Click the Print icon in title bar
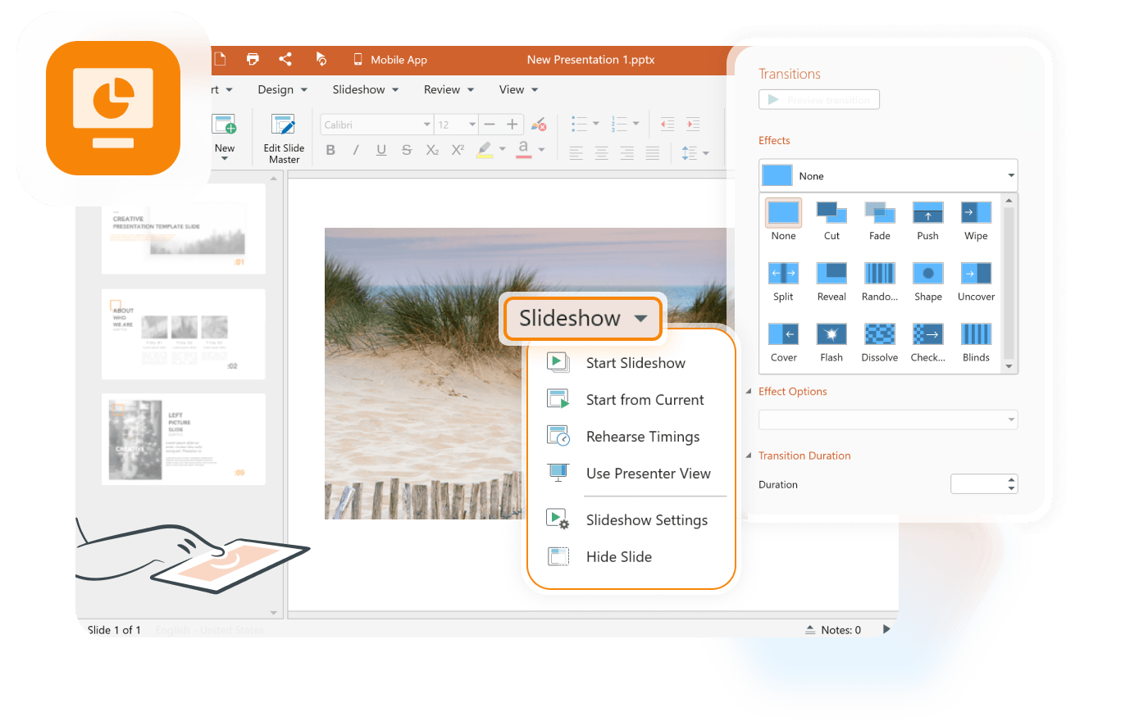This screenshot has width=1148, height=721. point(253,59)
